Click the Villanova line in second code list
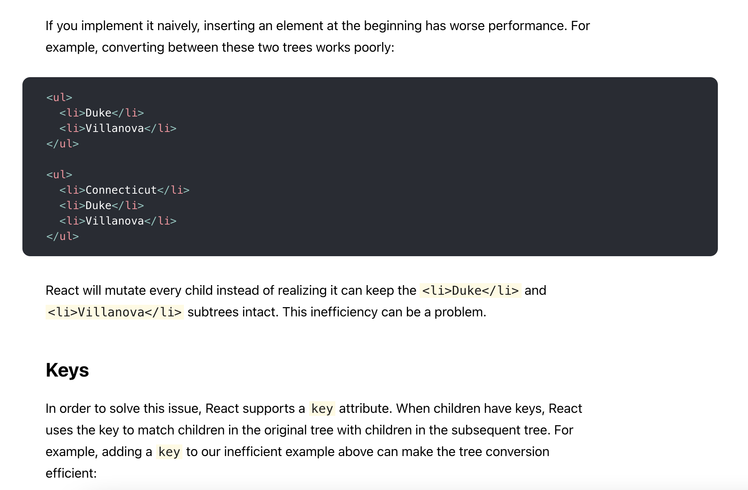This screenshot has width=748, height=490. pyautogui.click(x=118, y=221)
